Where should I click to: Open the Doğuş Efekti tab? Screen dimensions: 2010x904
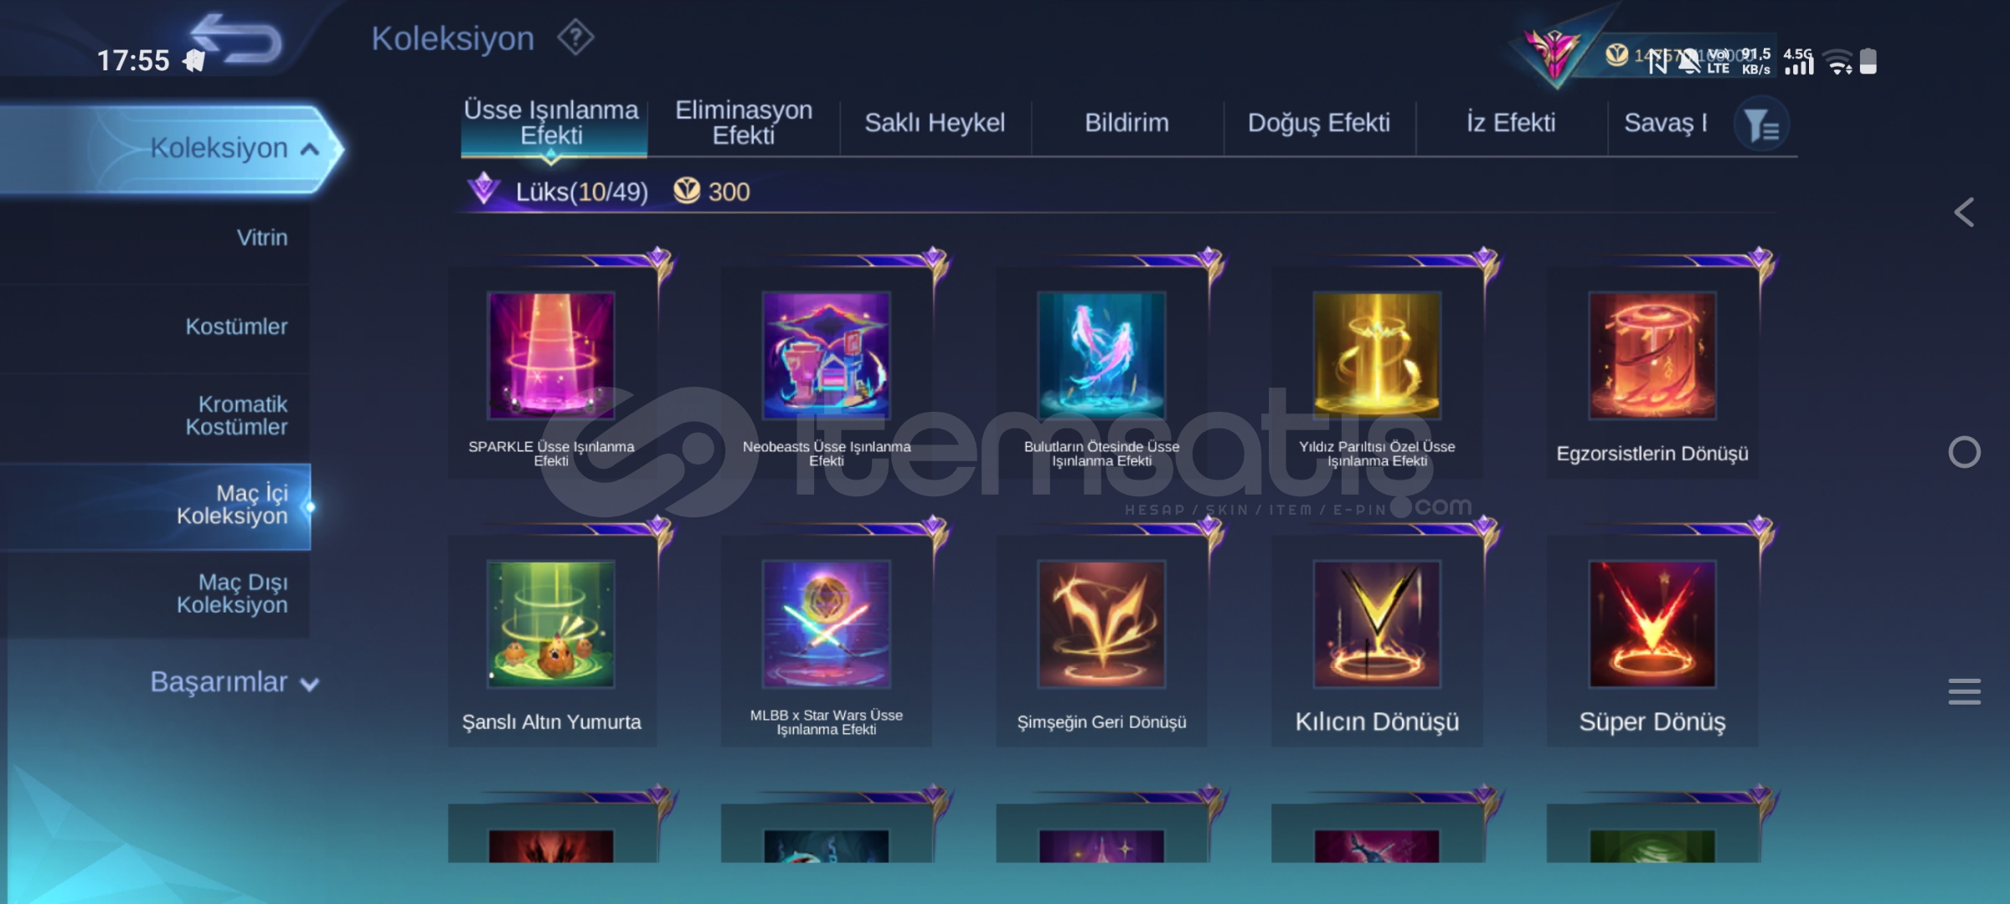(1319, 123)
